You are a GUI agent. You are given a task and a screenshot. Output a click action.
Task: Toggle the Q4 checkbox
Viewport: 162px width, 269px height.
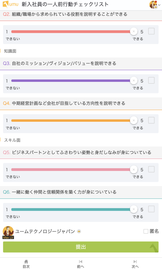click(x=151, y=120)
